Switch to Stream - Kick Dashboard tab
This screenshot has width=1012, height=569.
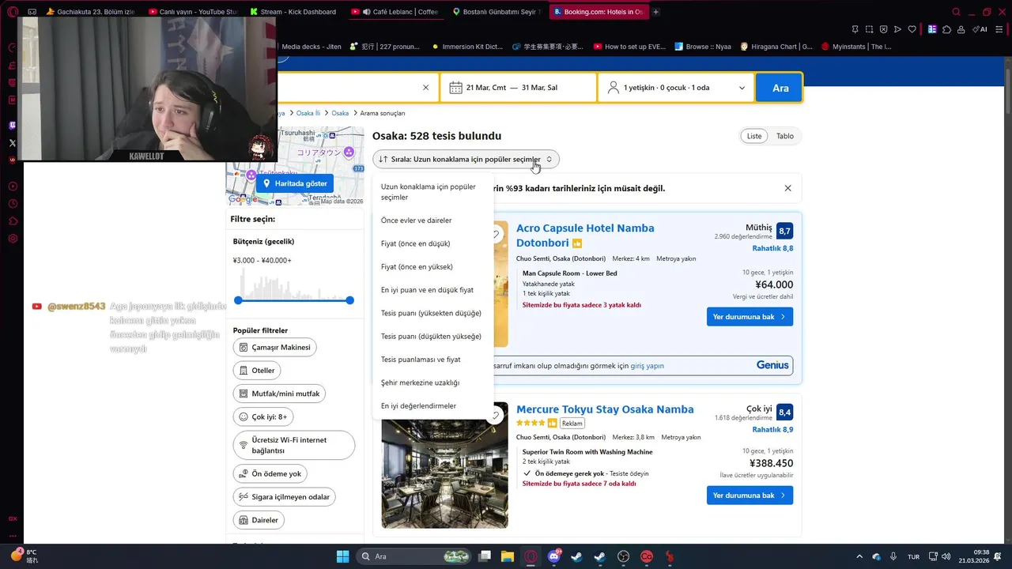pyautogui.click(x=293, y=12)
